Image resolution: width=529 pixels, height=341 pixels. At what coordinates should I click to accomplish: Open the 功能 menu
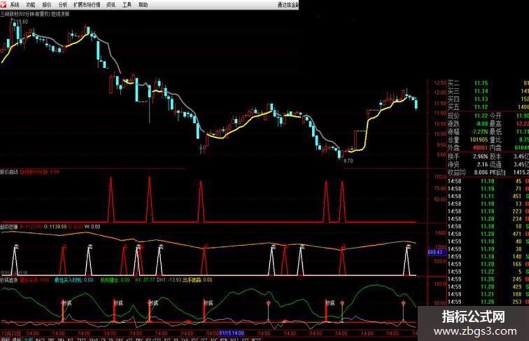[30, 4]
